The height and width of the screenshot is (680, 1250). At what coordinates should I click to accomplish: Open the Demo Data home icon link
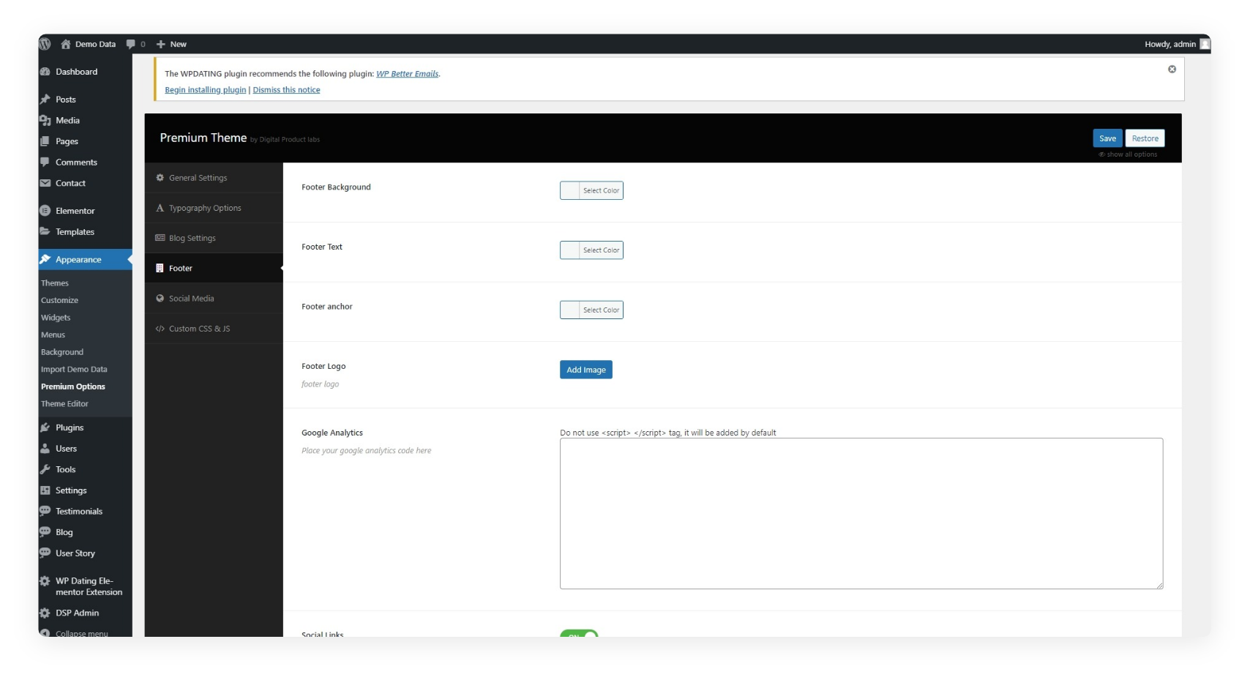tap(65, 44)
